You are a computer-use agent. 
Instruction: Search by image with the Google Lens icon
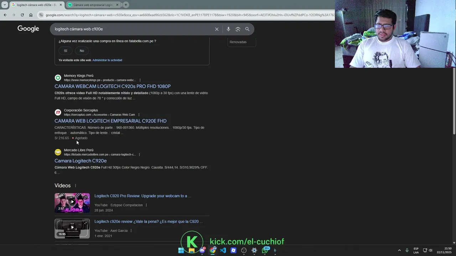238,29
